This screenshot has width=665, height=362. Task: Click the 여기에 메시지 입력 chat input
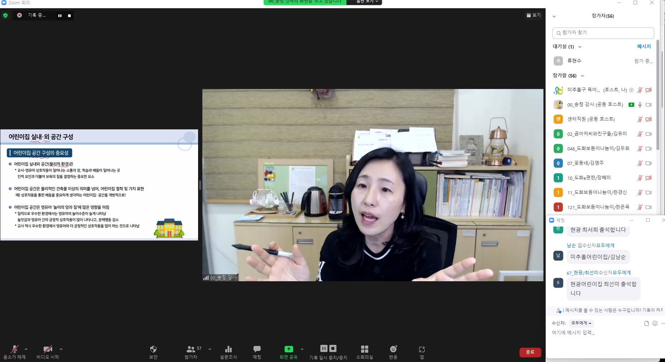604,333
